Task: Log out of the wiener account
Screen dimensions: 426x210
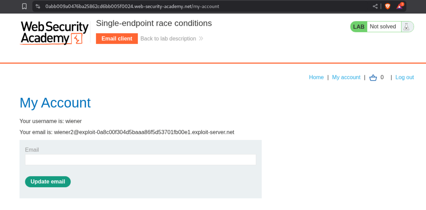Action: coord(404,77)
